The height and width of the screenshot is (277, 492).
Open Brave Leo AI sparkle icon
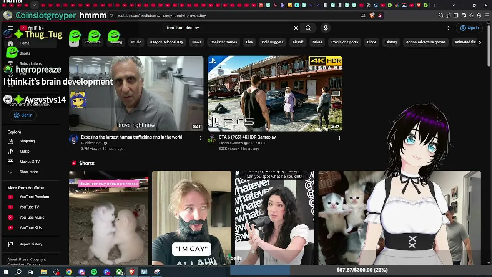[472, 15]
